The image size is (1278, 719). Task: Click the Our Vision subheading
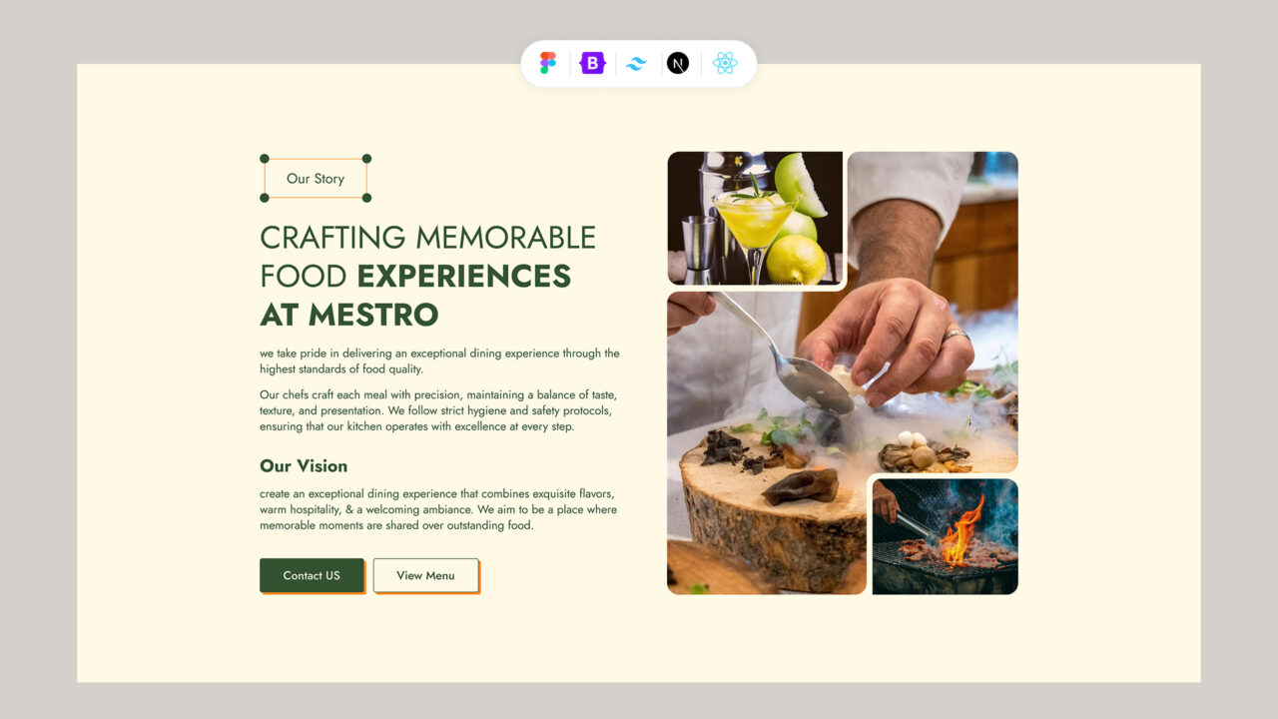coord(304,466)
